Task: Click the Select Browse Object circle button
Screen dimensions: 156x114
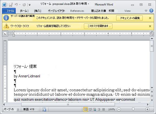Action: pyautogui.click(x=152, y=96)
